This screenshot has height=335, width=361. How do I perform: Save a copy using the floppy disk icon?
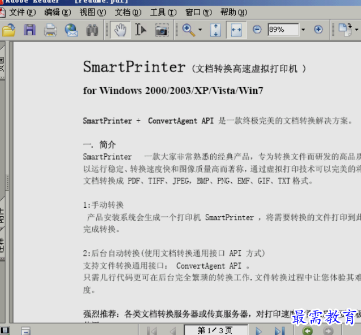point(29,30)
